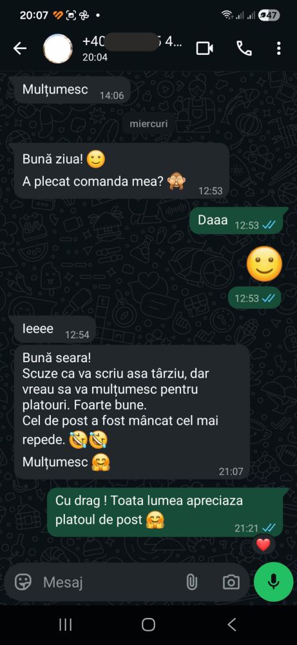Go back using the header arrow
This screenshot has width=297, height=645.
[x=20, y=48]
